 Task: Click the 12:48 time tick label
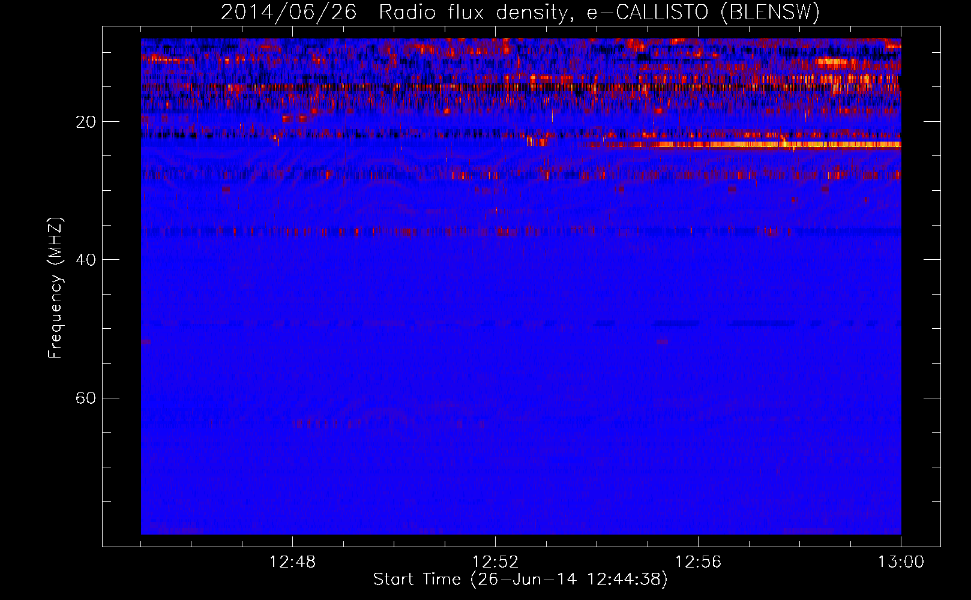292,562
